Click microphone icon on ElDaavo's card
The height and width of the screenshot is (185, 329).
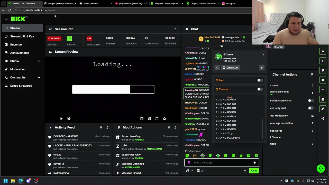[262, 68]
